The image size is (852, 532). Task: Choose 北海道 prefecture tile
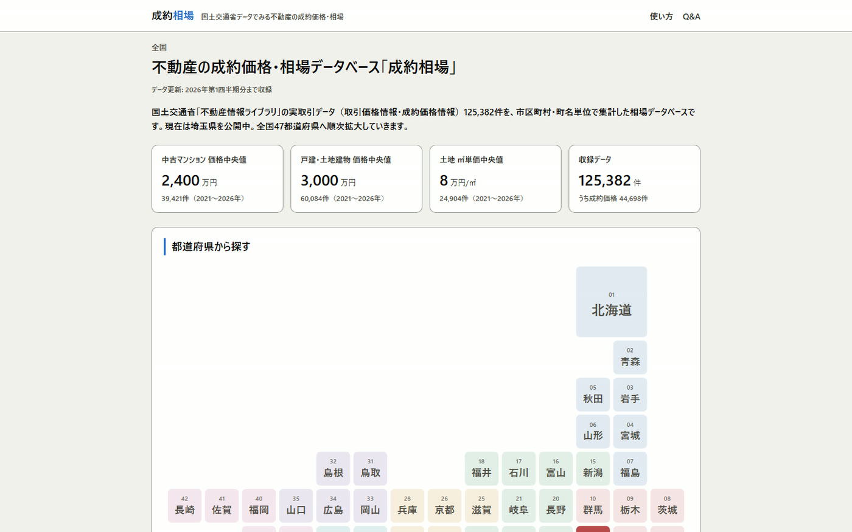tap(612, 302)
